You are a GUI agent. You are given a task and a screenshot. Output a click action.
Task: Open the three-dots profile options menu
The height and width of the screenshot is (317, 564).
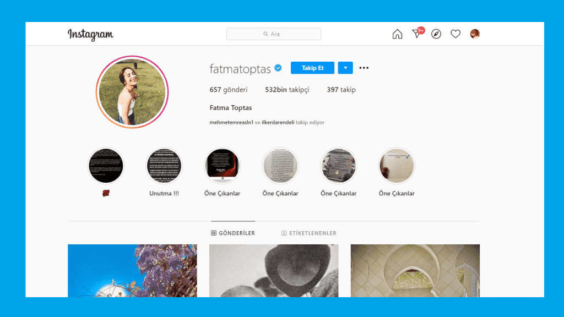point(364,68)
